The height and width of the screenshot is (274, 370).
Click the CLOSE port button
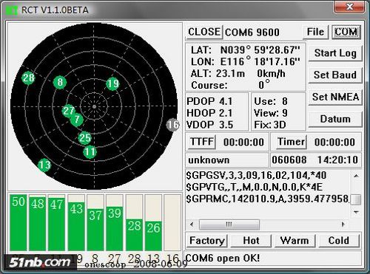coord(204,32)
